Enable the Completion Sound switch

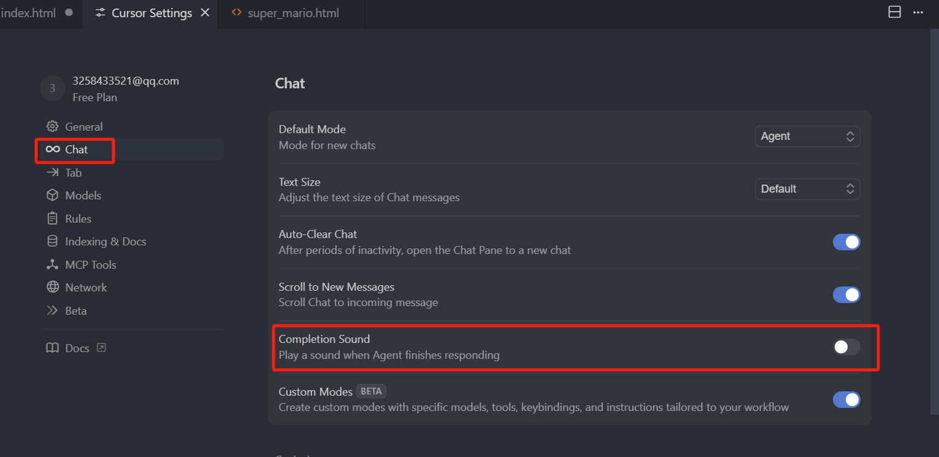click(846, 347)
